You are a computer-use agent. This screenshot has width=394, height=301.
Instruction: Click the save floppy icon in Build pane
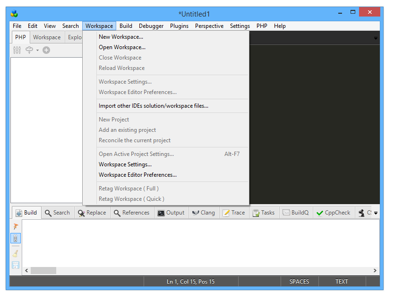pos(16,265)
